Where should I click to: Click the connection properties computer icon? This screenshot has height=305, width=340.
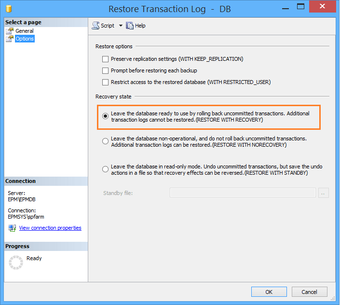(x=12, y=228)
